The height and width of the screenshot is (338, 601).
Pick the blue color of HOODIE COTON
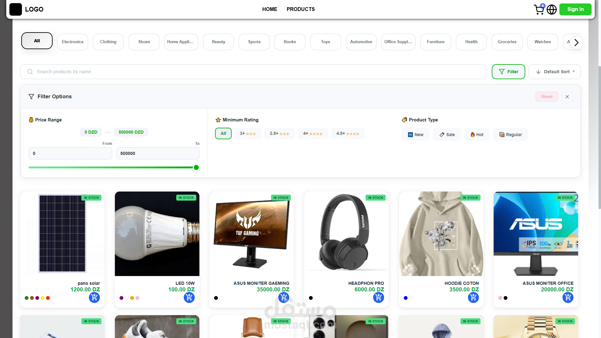point(406,298)
